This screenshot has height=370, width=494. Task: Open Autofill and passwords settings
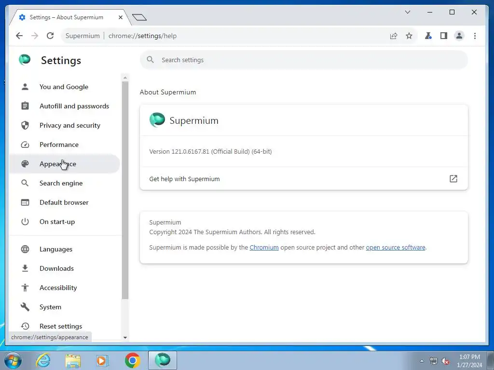(x=64, y=106)
